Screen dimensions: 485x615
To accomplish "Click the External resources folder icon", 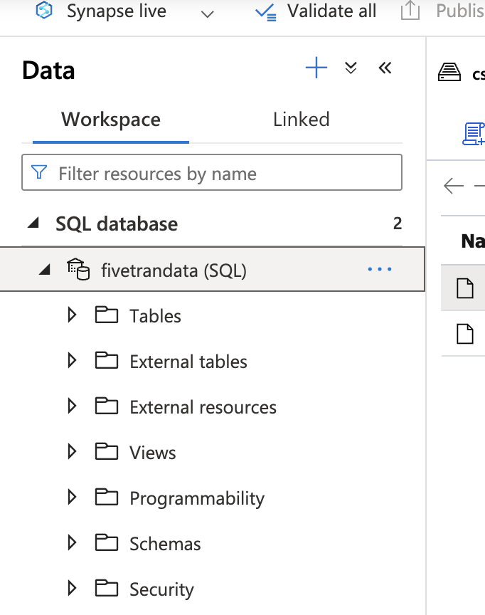I will click(107, 406).
